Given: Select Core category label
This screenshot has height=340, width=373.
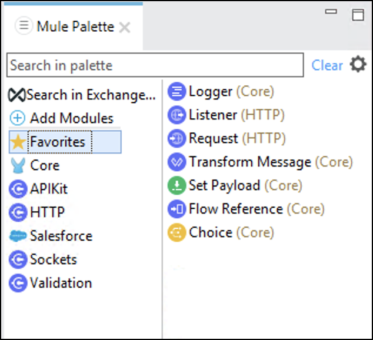Looking at the screenshot, I should (x=45, y=165).
